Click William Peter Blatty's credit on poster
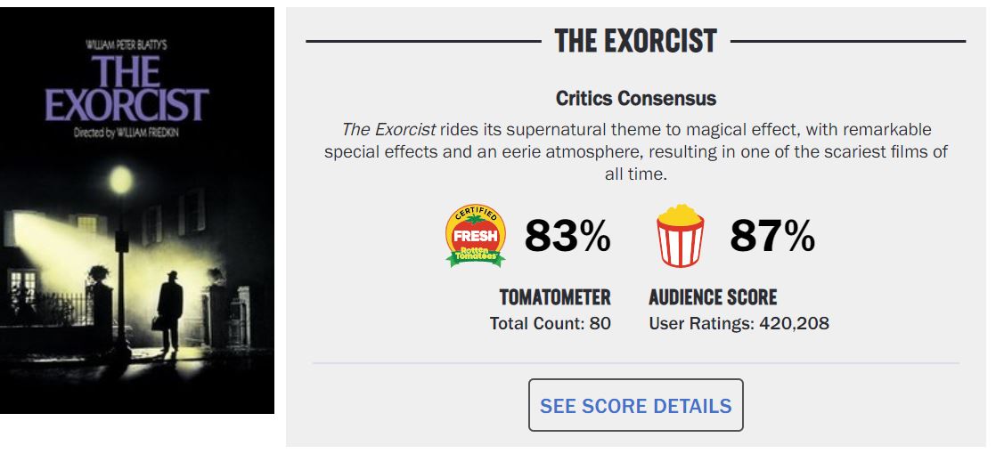This screenshot has height=470, width=1004. 125,45
